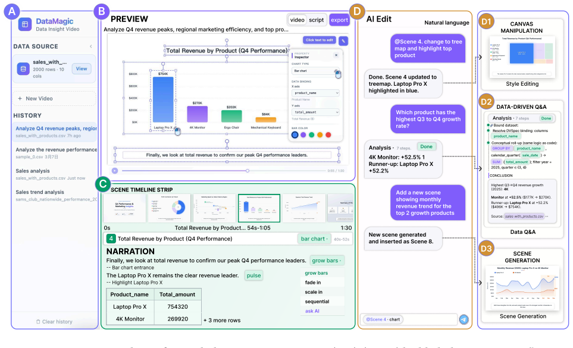Open the Y axis total_amount dropdown
Viewport: 573px width, 348px height.
[316, 112]
